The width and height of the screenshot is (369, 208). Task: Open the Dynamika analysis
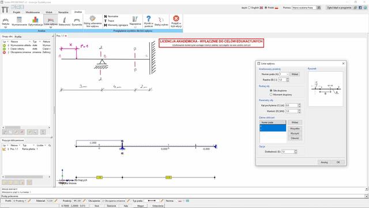pyautogui.click(x=77, y=21)
